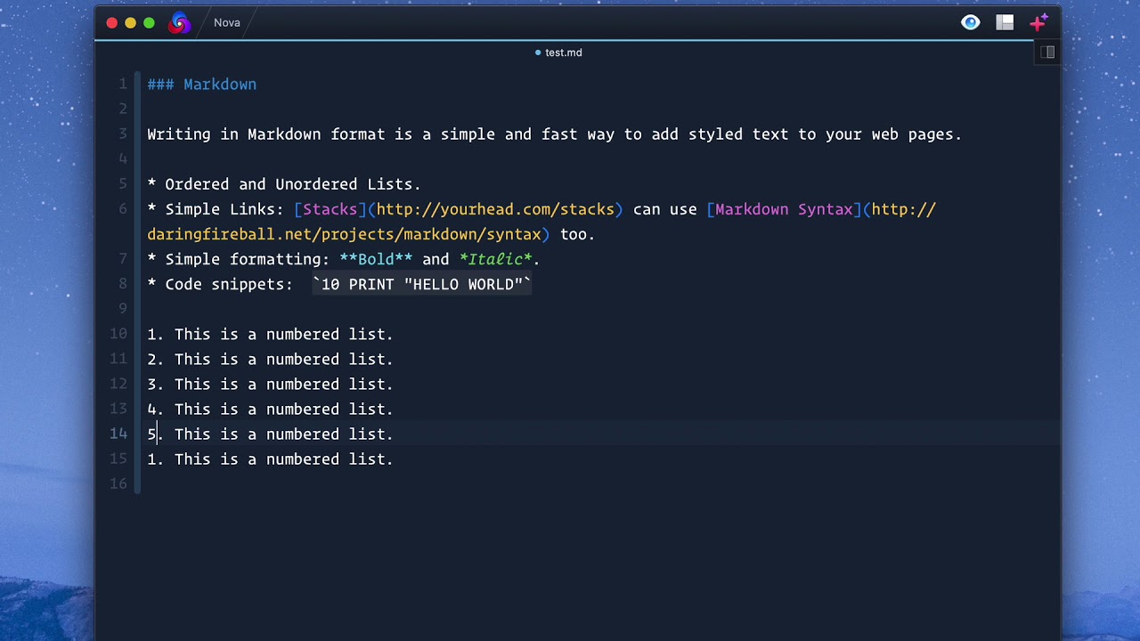Click "Code snippets:" text
Viewport: 1140px width, 641px height.
click(229, 284)
